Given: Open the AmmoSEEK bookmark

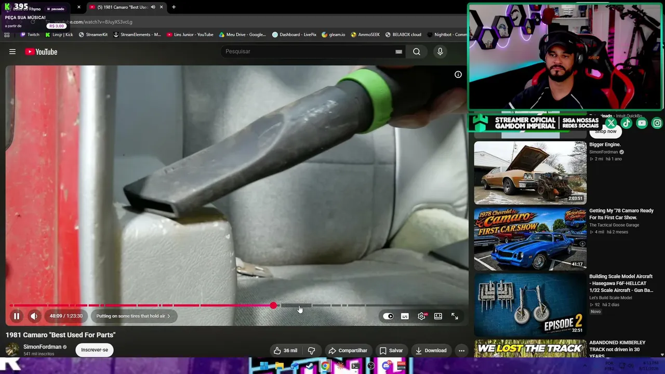Looking at the screenshot, I should pyautogui.click(x=365, y=35).
